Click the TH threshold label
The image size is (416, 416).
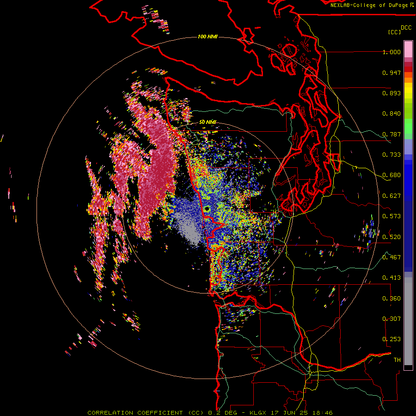pyautogui.click(x=397, y=360)
